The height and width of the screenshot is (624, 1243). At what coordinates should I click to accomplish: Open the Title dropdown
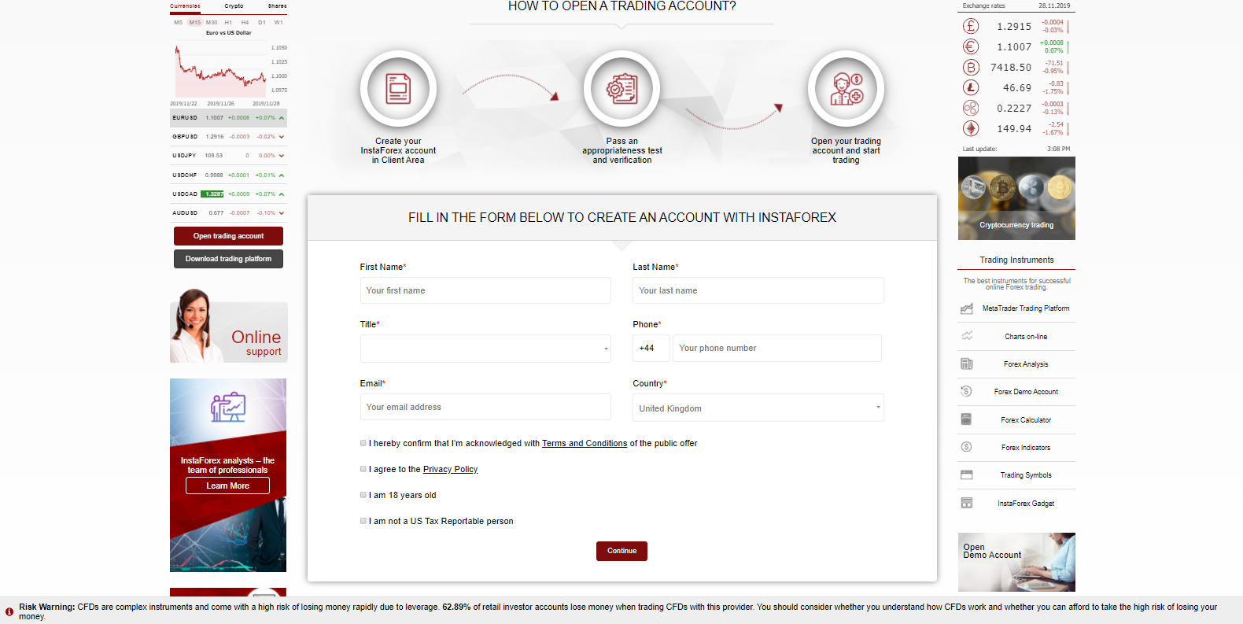tap(485, 349)
